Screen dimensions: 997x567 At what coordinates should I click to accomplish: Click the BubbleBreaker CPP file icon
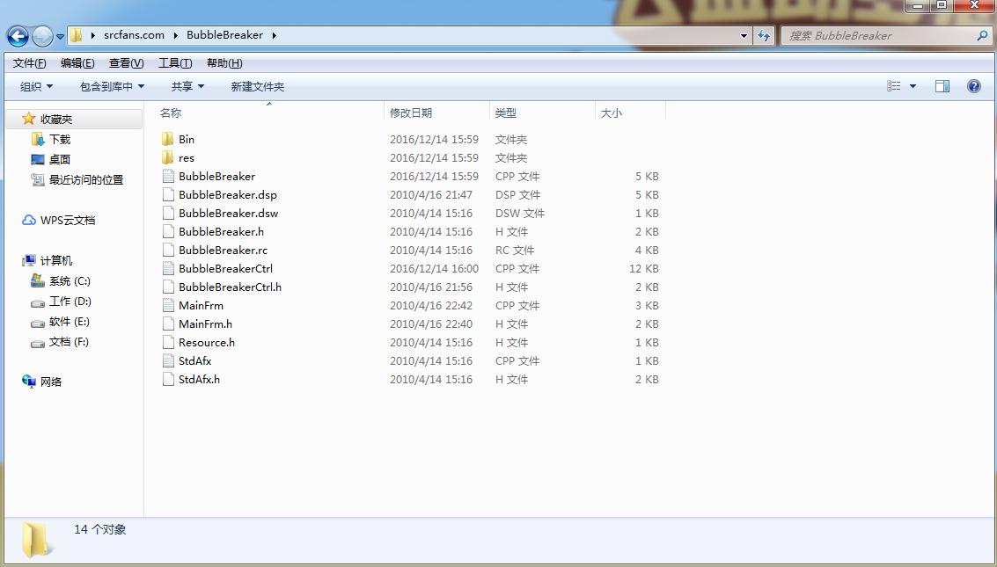(x=168, y=176)
